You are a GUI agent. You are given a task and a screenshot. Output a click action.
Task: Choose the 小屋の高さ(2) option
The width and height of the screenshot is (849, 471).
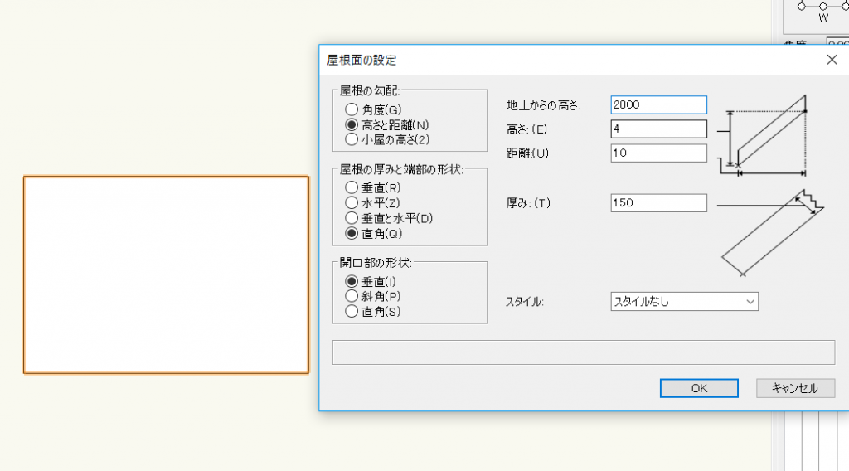click(x=352, y=139)
